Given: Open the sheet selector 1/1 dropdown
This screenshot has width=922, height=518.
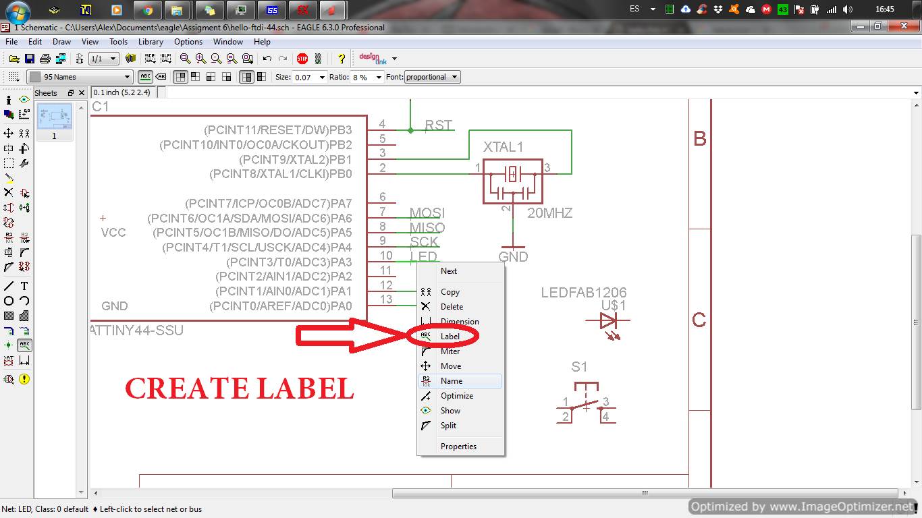Looking at the screenshot, I should 103,59.
